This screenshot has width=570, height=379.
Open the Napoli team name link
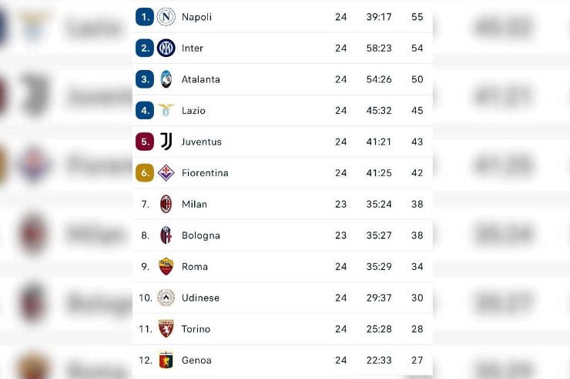[x=196, y=17]
